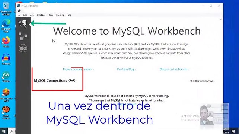Open the Tools menu
The height and width of the screenshot is (134, 239).
coord(51,15)
